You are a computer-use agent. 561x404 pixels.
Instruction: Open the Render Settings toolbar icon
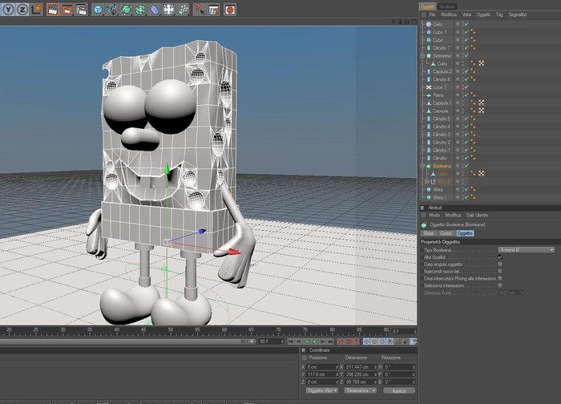[81, 10]
